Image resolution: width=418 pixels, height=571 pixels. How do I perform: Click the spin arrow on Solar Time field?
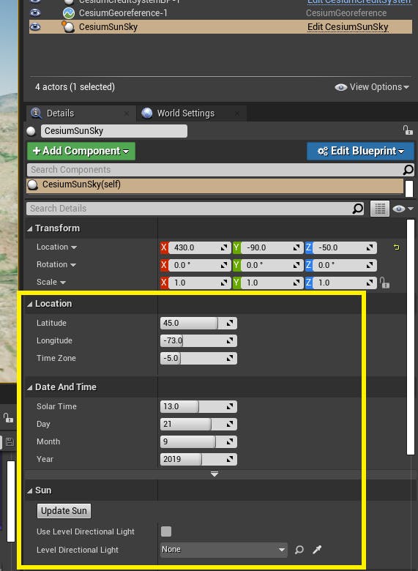point(230,407)
